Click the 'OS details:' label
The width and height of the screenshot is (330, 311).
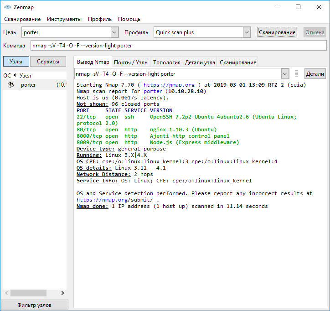94,168
